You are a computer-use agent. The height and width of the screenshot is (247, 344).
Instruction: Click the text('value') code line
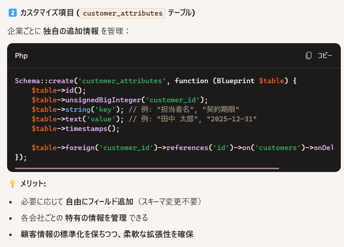tap(144, 119)
